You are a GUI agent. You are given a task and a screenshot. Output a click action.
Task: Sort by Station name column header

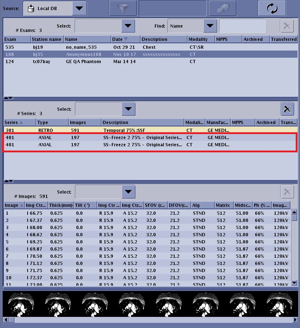pyautogui.click(x=47, y=39)
